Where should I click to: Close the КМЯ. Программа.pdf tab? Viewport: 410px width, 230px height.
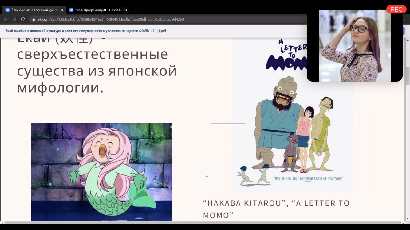[x=125, y=10]
